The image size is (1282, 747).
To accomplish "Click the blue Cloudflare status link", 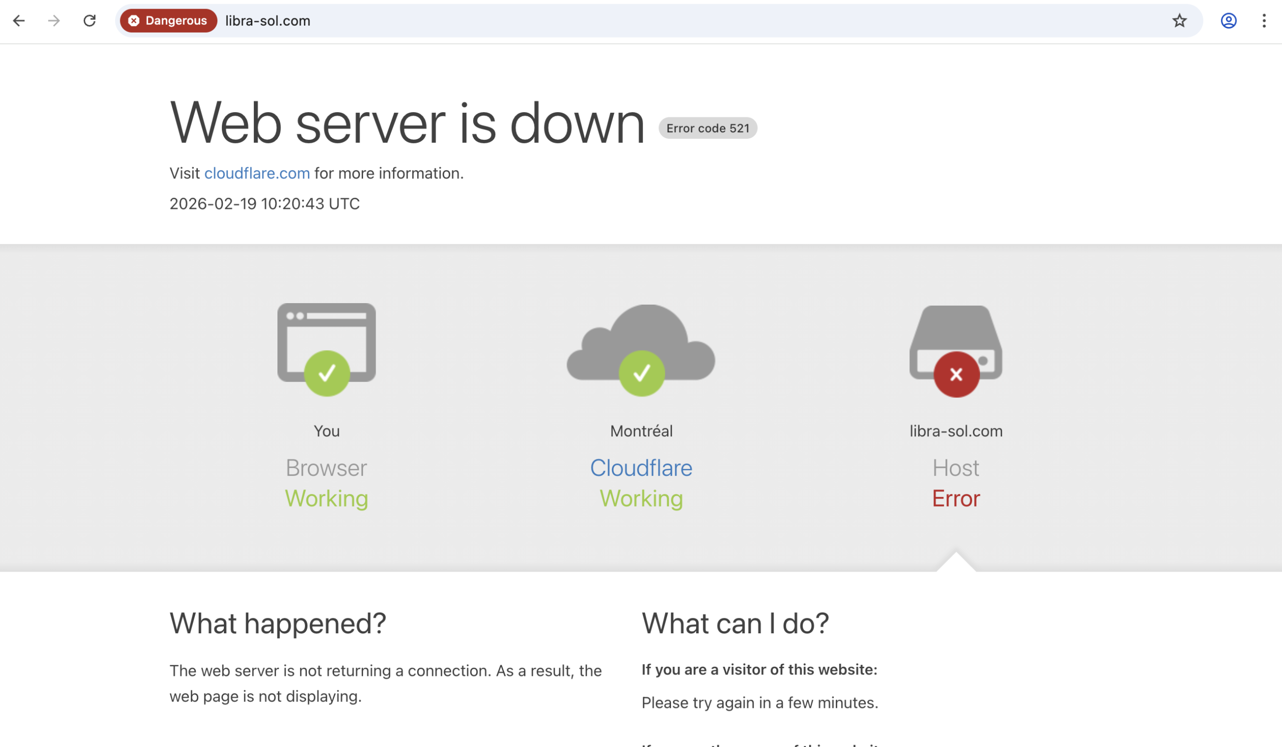I will (641, 467).
